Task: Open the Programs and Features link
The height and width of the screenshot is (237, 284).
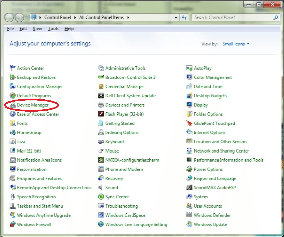Action: point(39,178)
